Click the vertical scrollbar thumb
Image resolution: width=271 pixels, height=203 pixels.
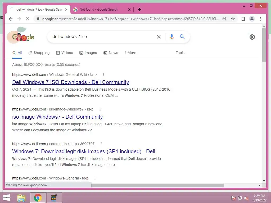(x=264, y=45)
